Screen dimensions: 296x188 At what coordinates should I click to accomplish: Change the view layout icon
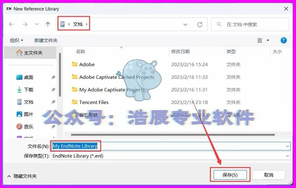coord(260,40)
